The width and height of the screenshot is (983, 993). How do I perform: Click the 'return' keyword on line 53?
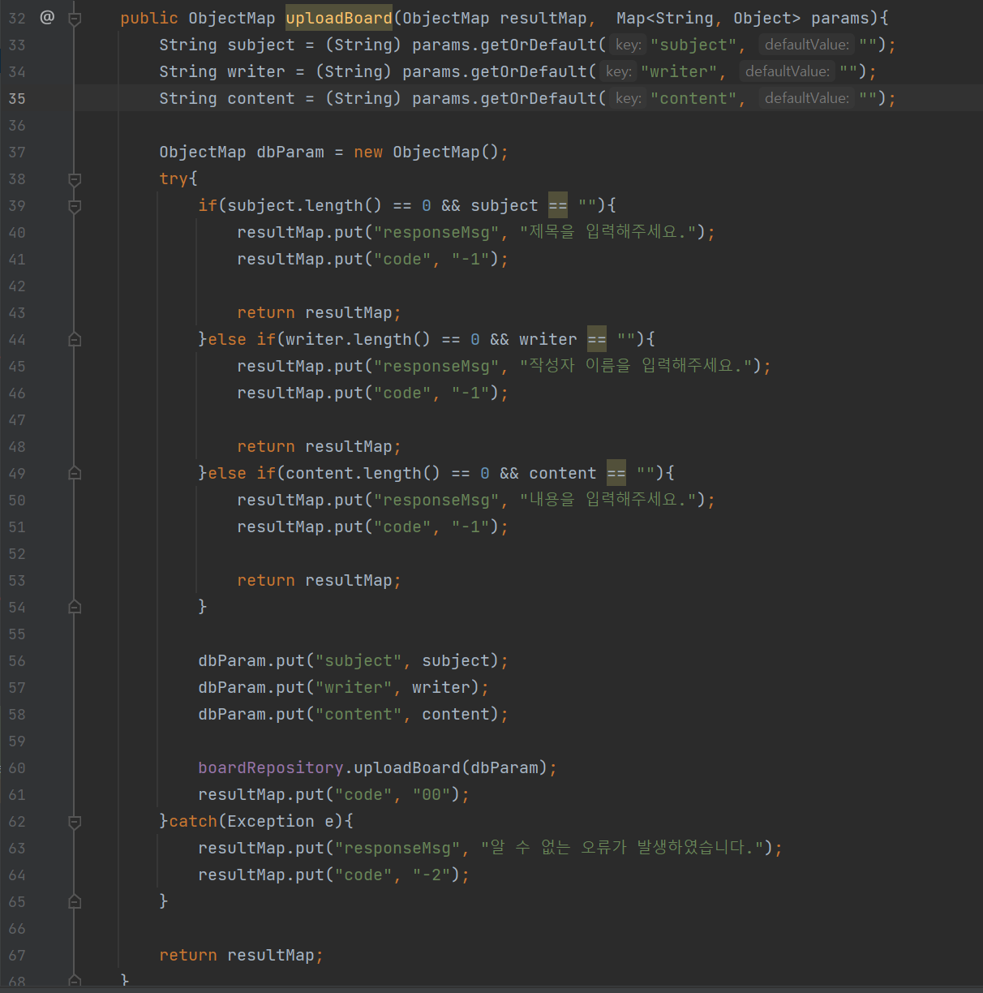coord(266,580)
